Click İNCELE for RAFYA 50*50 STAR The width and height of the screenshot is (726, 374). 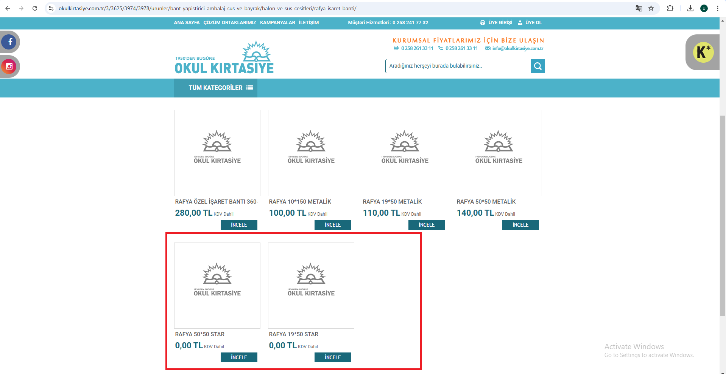coord(239,357)
